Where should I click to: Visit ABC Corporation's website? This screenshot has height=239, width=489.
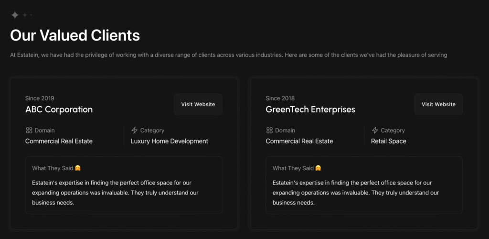(x=198, y=104)
